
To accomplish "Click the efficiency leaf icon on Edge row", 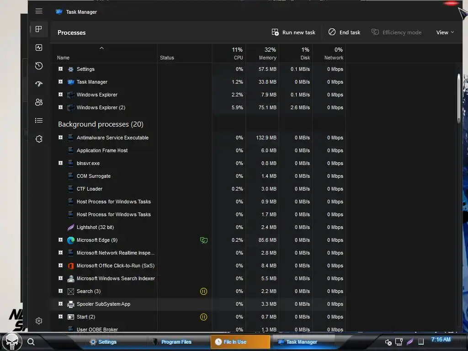I will click(203, 240).
